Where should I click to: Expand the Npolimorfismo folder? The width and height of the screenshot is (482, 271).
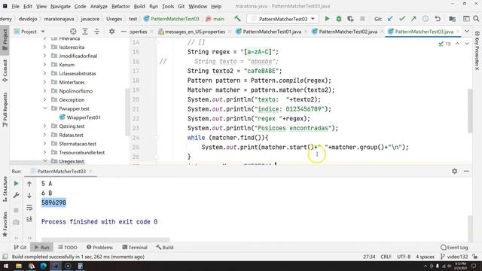pos(45,91)
